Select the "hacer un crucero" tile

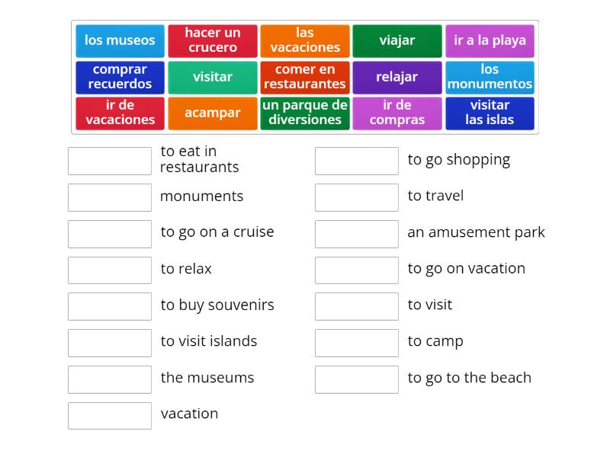coord(212,41)
